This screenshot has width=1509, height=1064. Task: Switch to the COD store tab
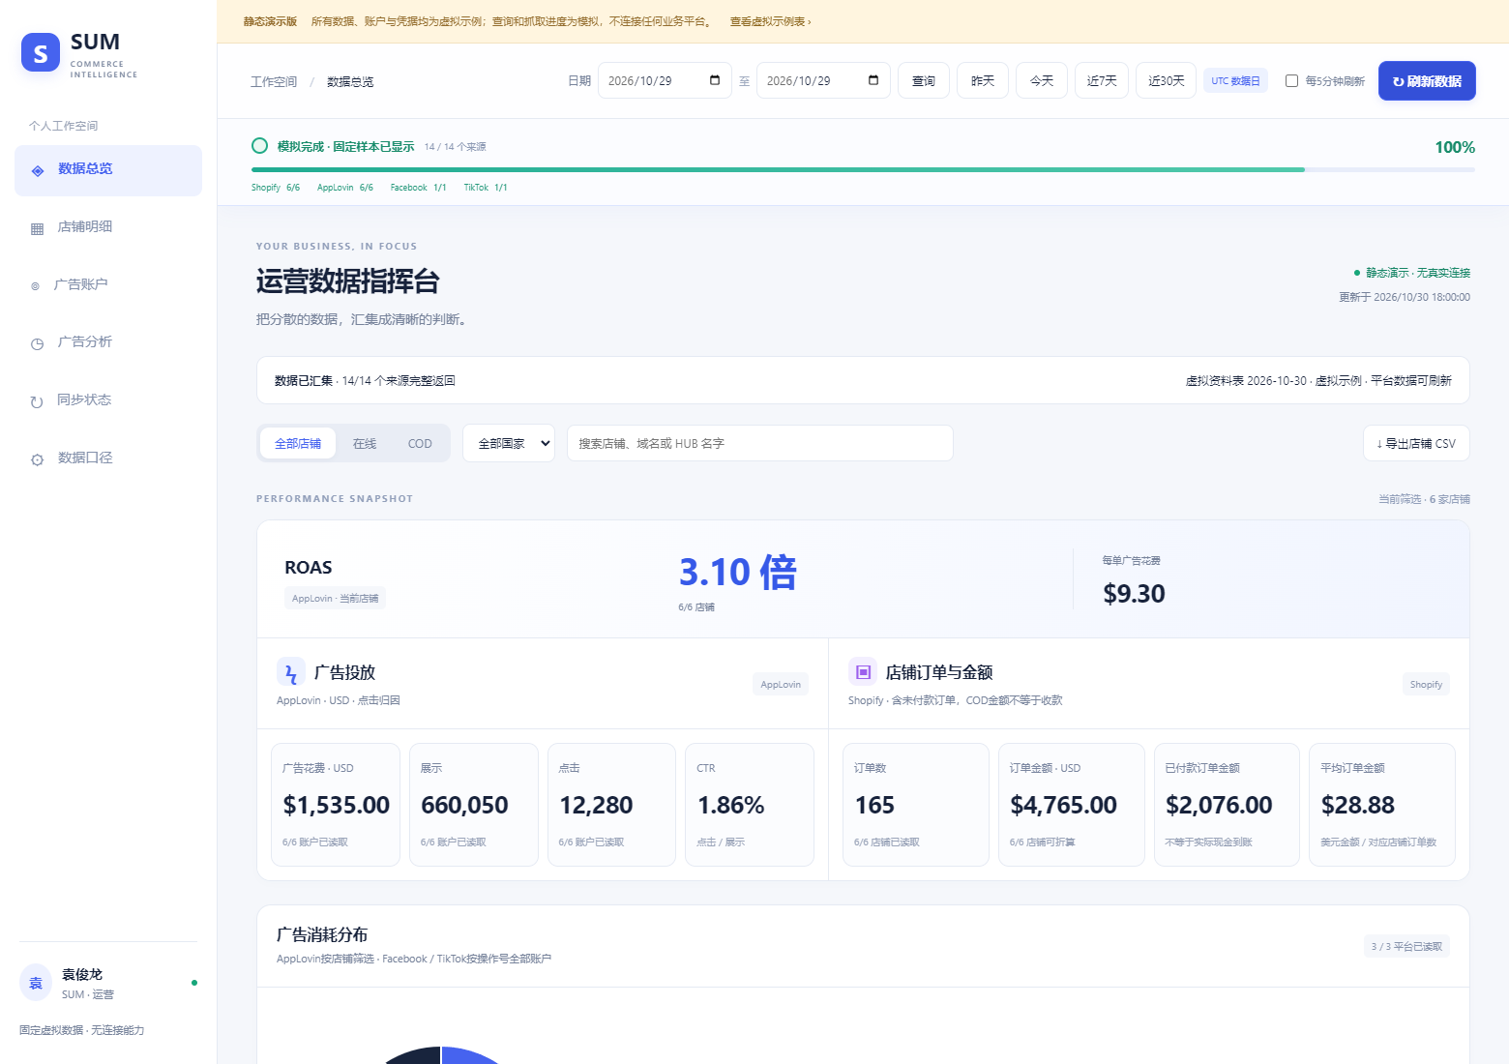tap(420, 443)
